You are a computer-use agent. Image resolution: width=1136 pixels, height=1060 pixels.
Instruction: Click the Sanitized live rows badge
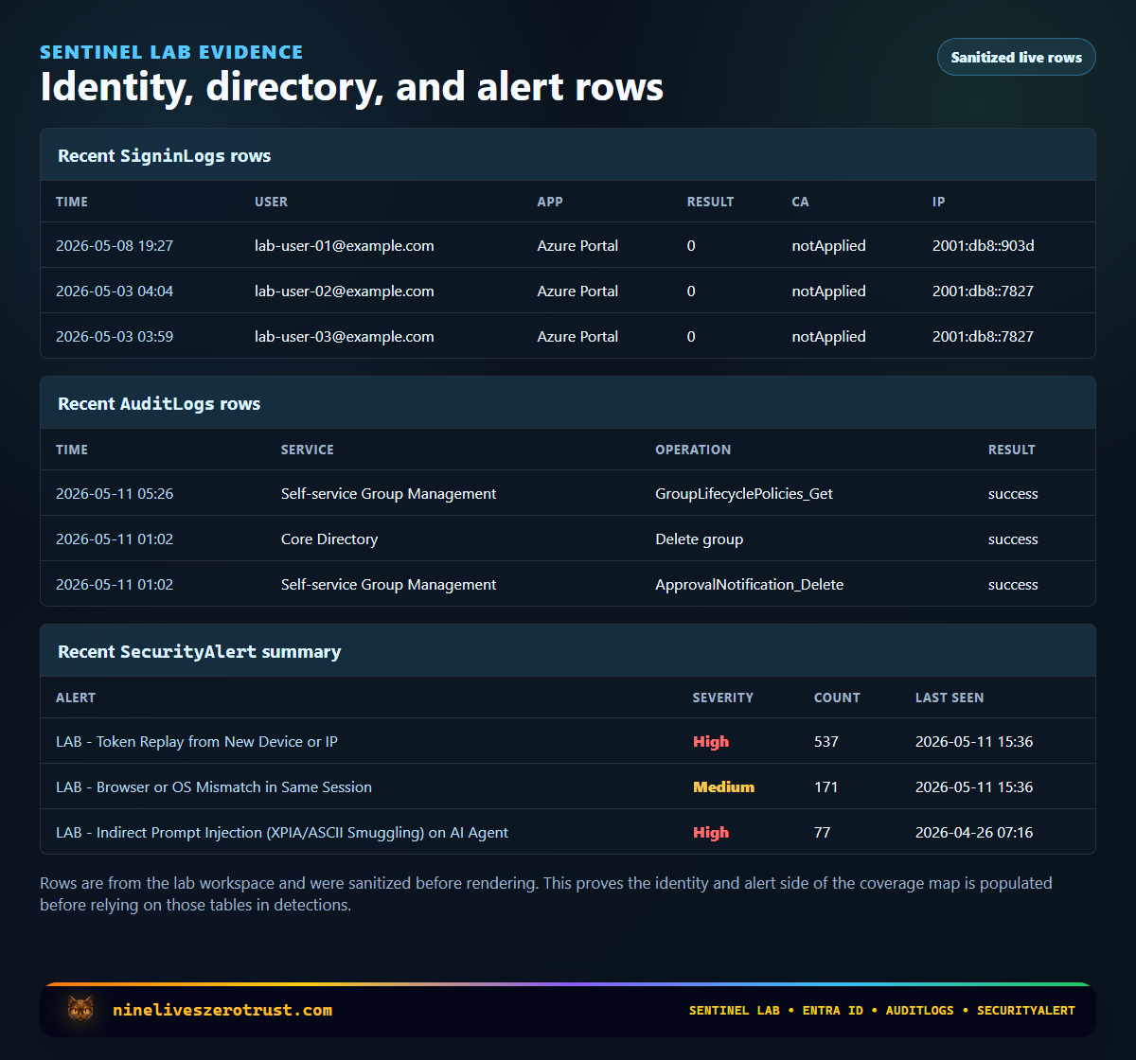[1016, 57]
